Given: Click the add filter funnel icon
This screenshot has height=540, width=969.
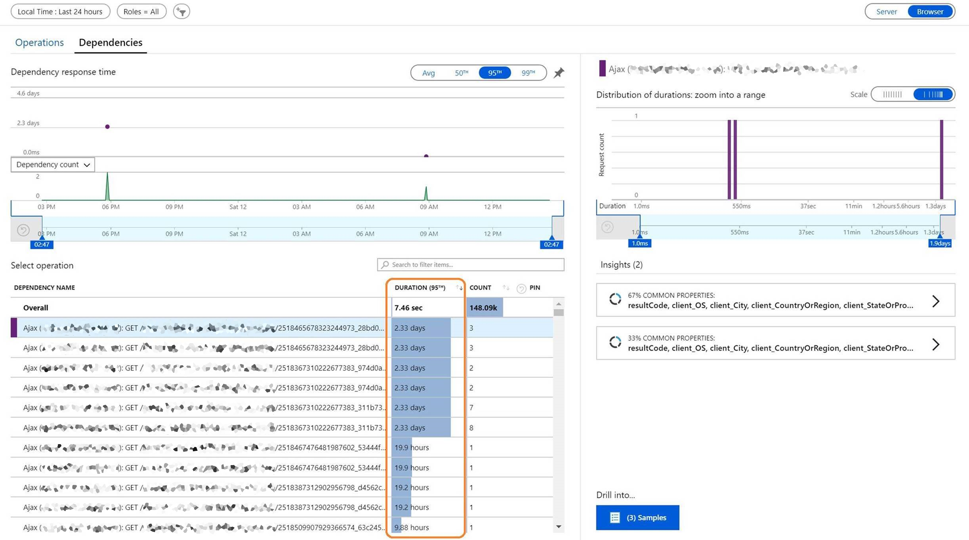Looking at the screenshot, I should 181,11.
